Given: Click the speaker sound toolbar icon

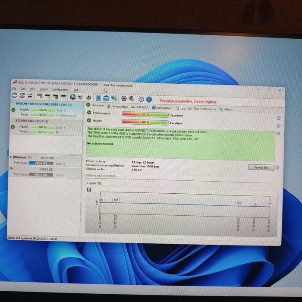Looking at the screenshot, I should 132,99.
